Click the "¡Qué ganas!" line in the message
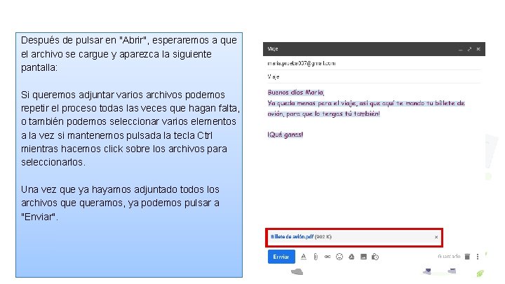Image resolution: width=505 pixels, height=284 pixels. (285, 135)
